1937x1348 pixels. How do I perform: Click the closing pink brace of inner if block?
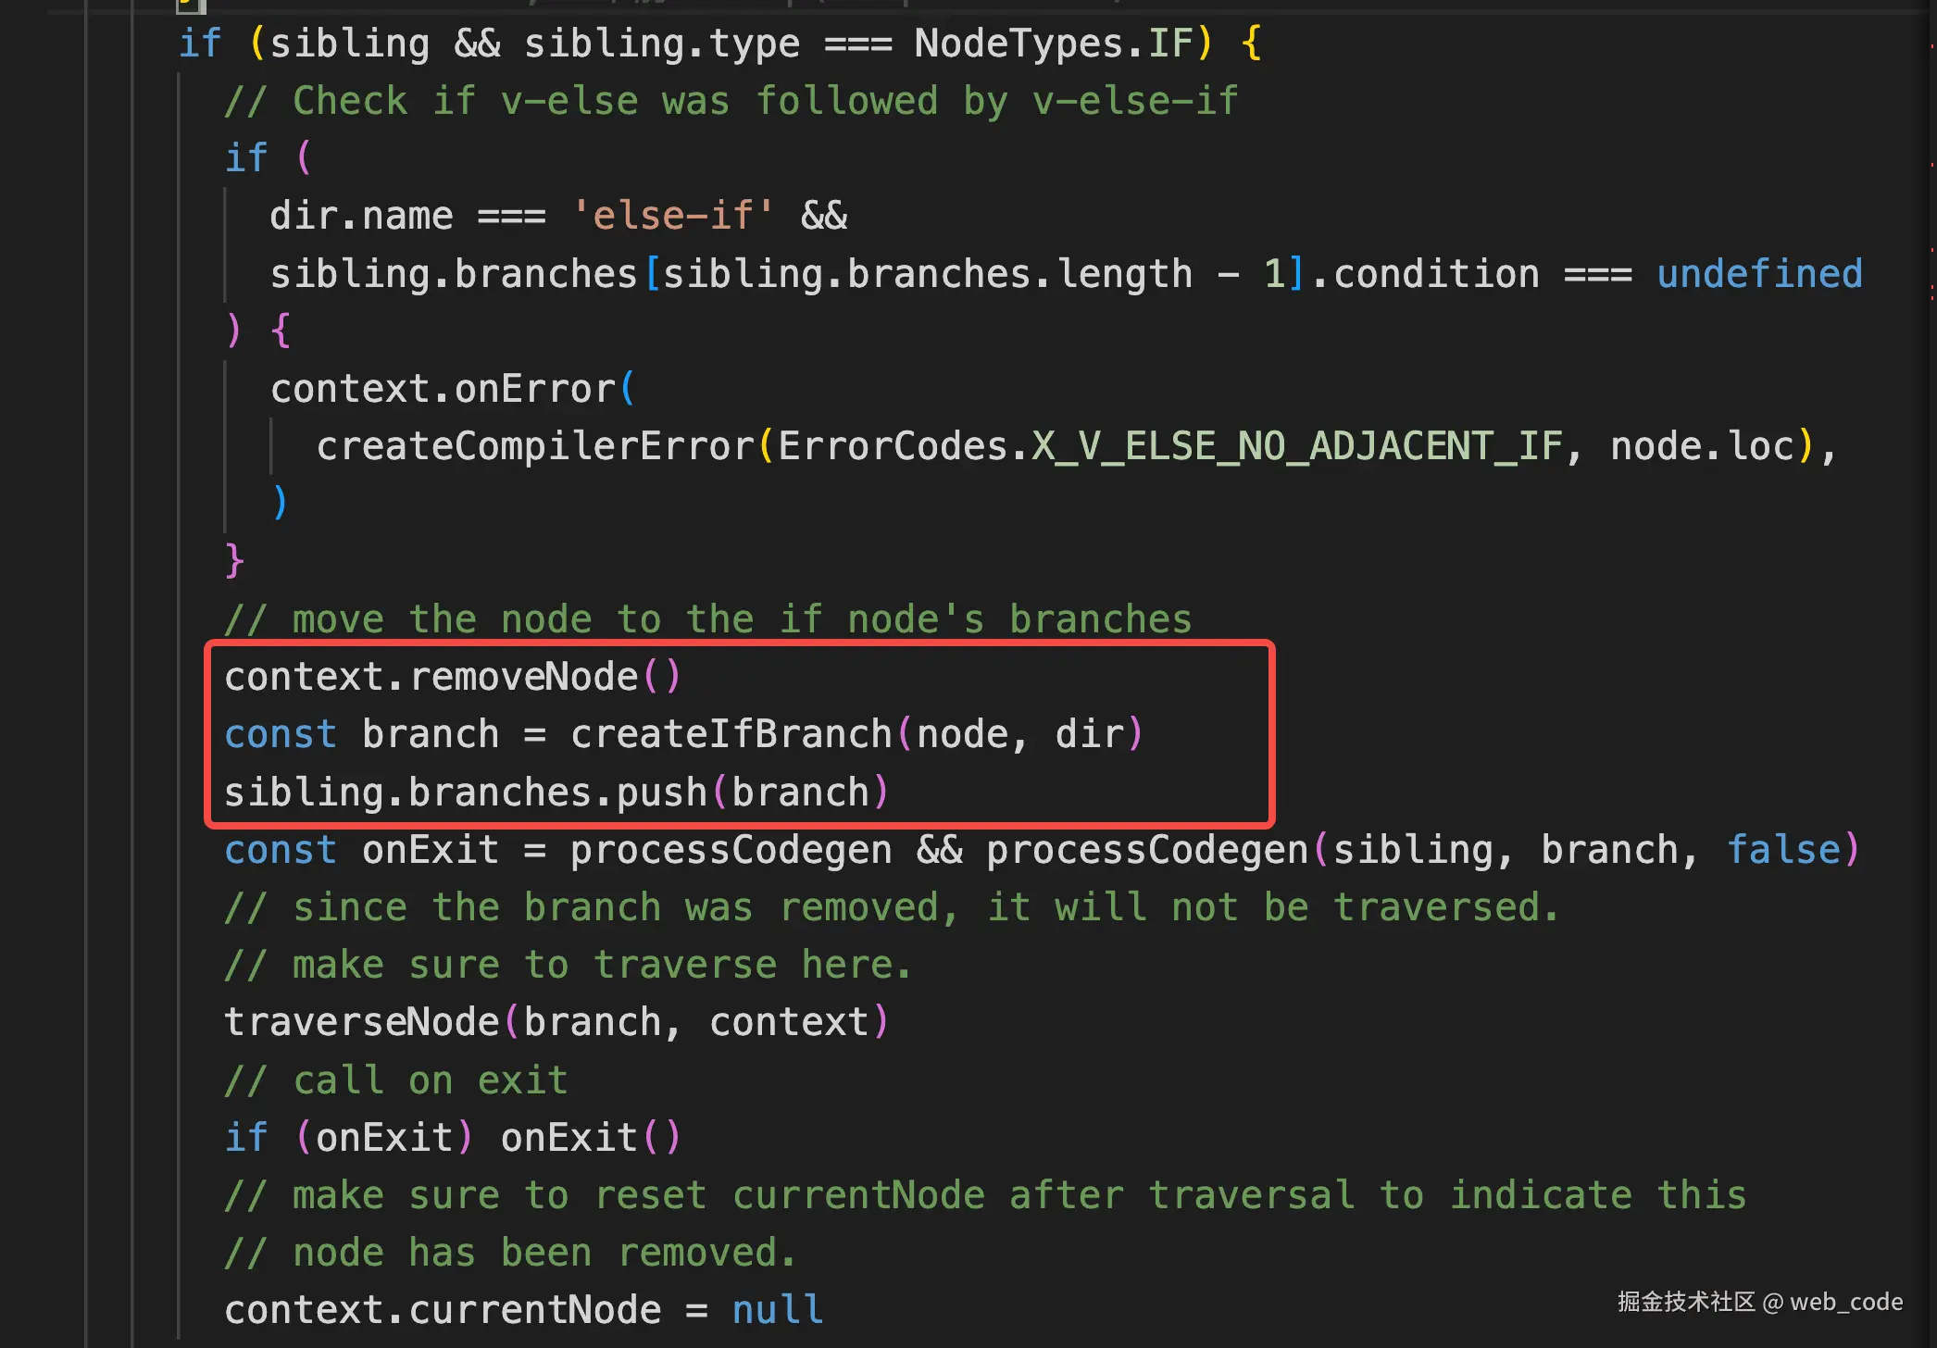click(x=235, y=560)
